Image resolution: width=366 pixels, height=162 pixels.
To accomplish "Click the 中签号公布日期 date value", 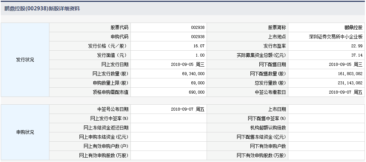I will [188, 109].
